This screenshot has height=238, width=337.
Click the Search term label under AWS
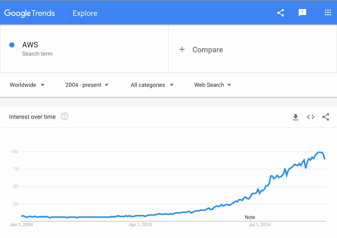[x=38, y=54]
